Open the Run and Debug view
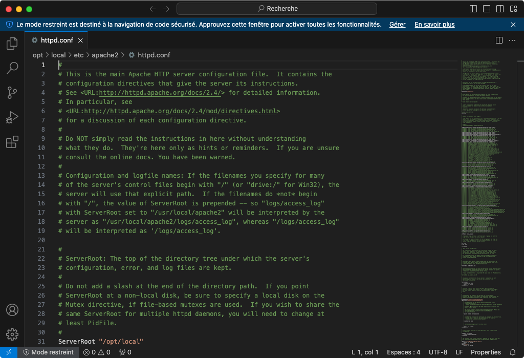Image resolution: width=524 pixels, height=358 pixels. (12, 118)
